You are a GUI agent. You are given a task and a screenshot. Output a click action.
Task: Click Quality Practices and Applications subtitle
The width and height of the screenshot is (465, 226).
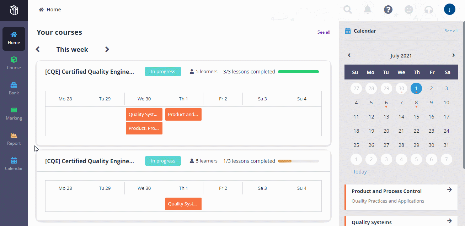388,201
